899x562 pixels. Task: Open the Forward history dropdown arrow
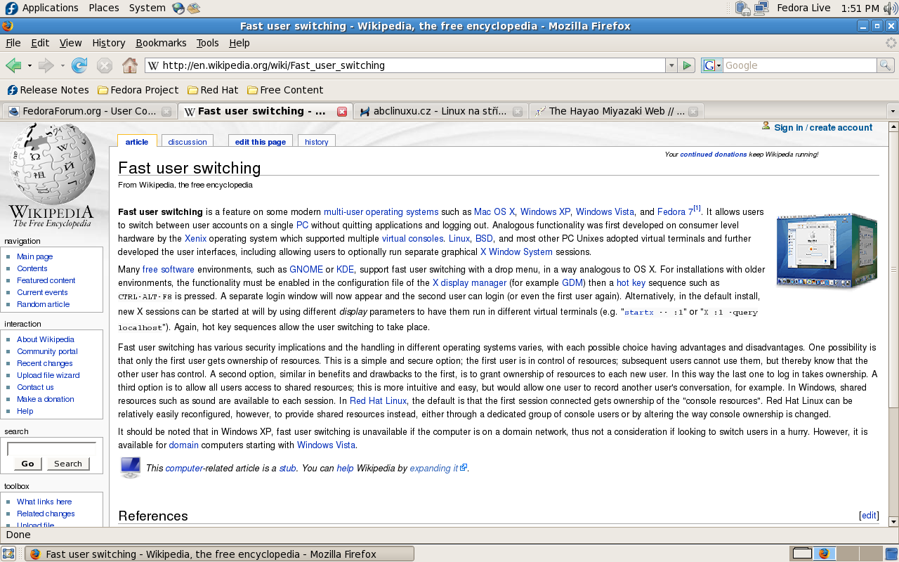tap(63, 65)
